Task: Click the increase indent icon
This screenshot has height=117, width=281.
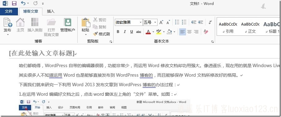Action: click(200, 22)
